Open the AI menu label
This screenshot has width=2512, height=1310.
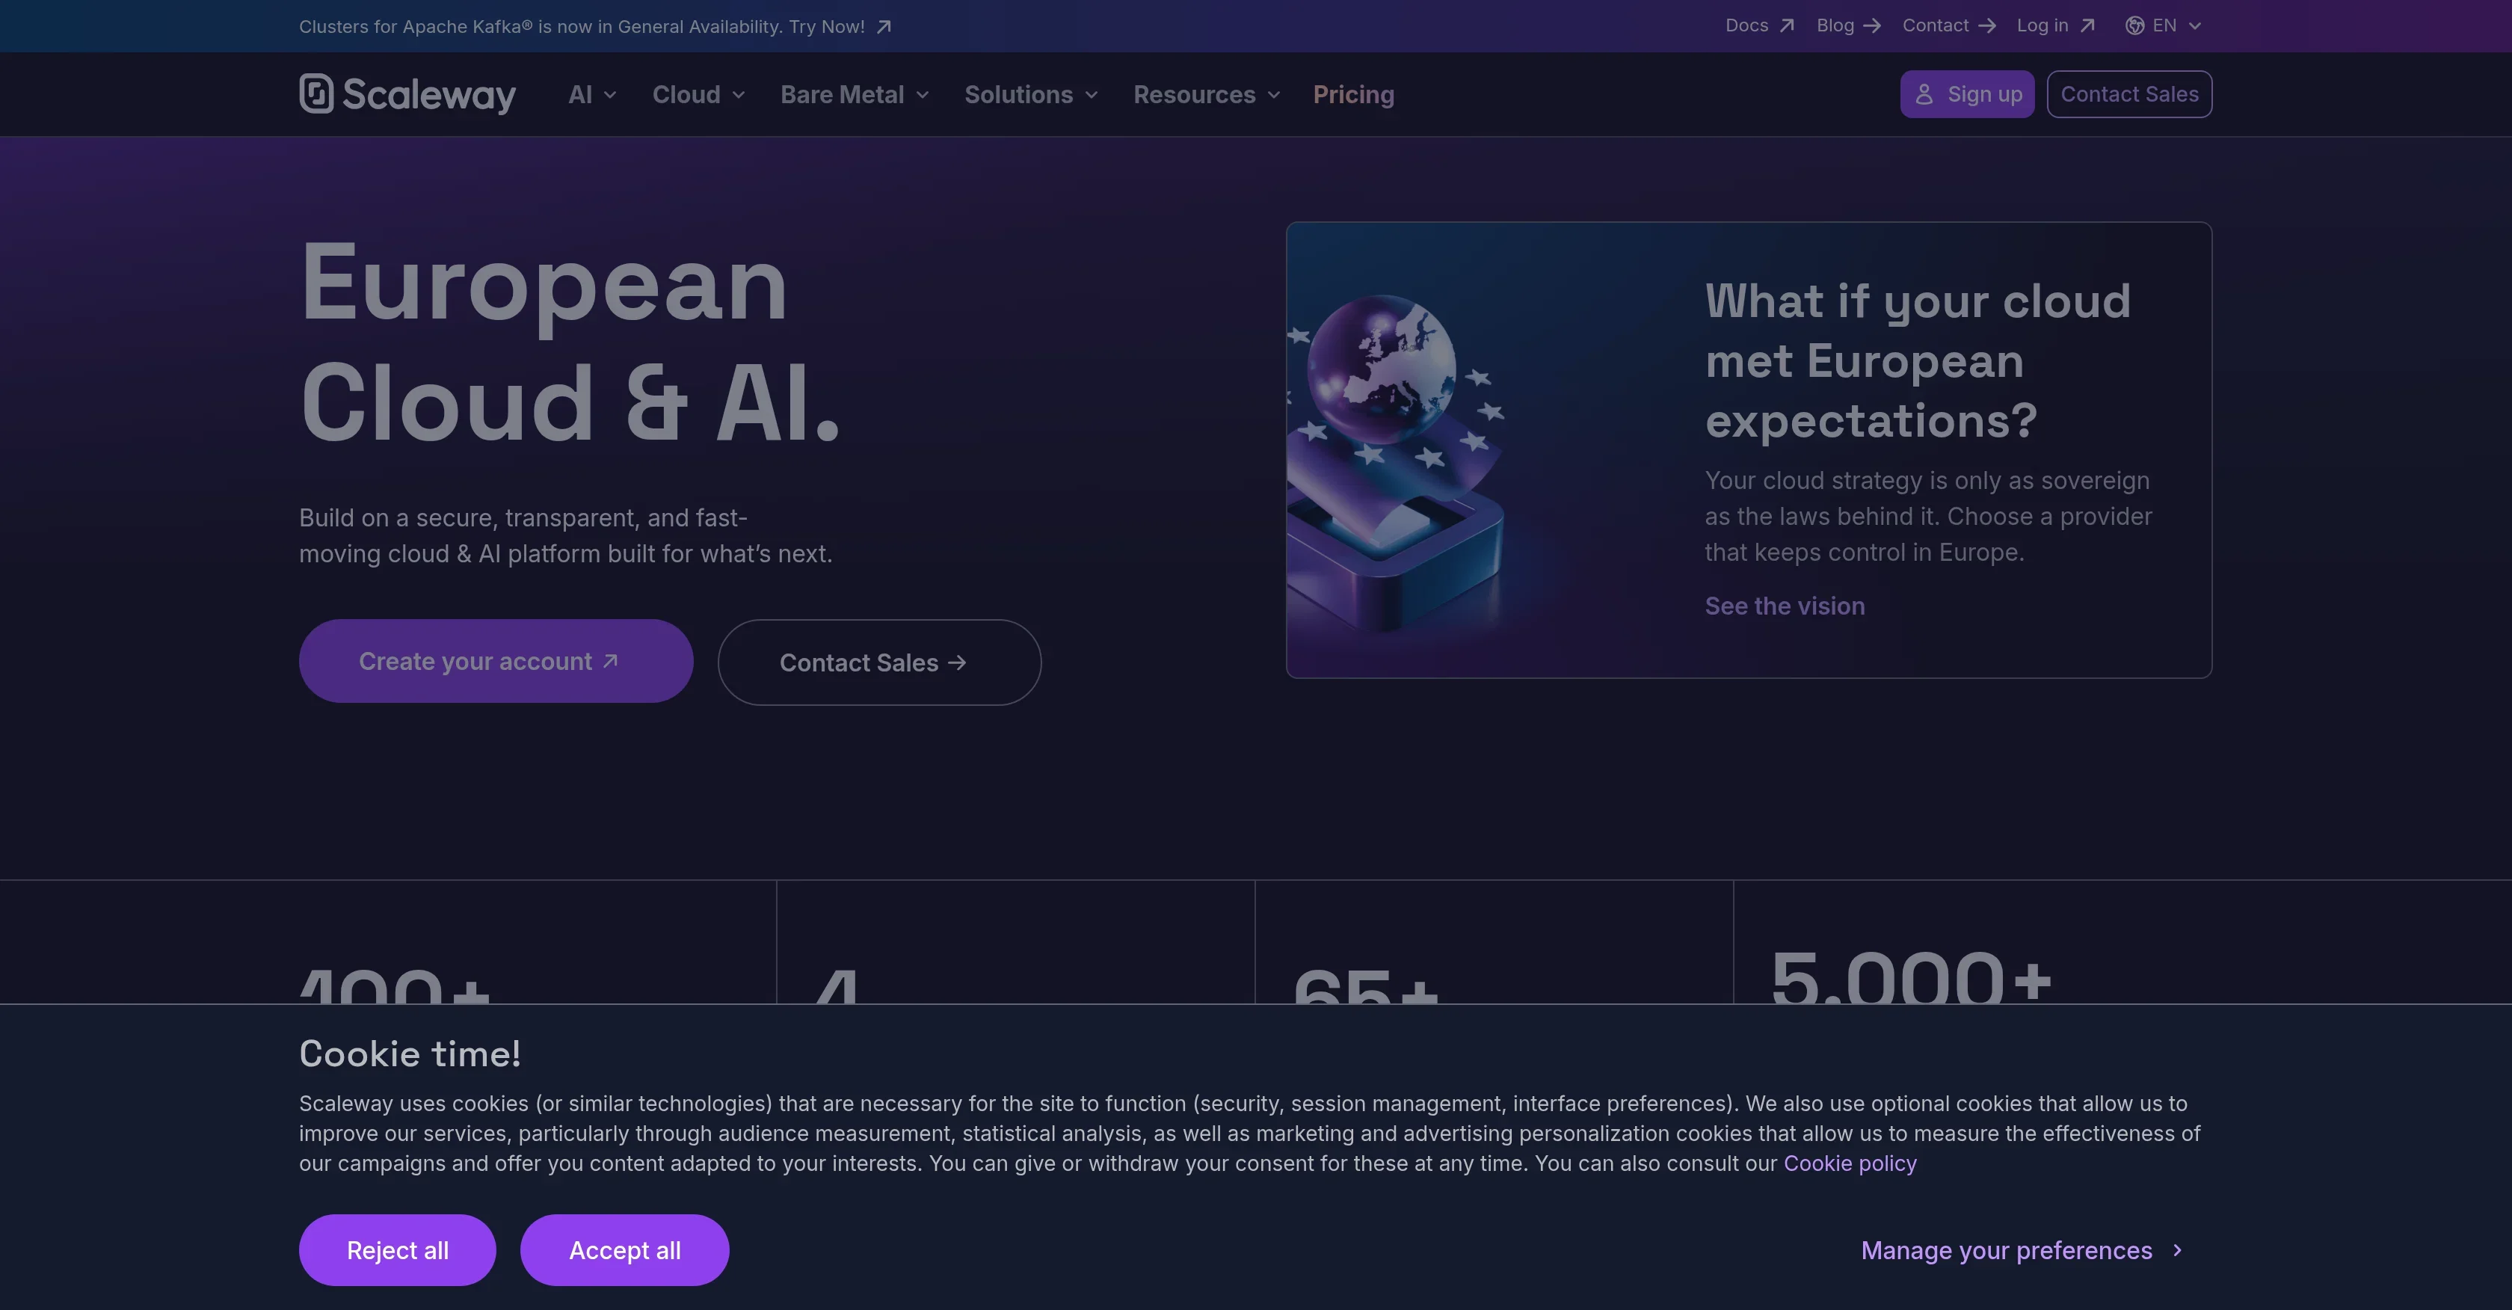pos(580,95)
